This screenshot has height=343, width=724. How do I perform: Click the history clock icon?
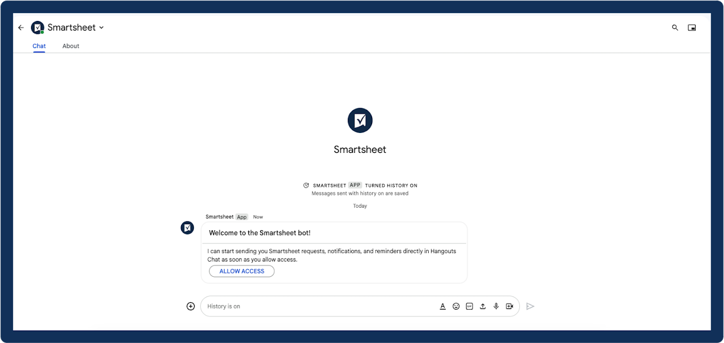[306, 185]
